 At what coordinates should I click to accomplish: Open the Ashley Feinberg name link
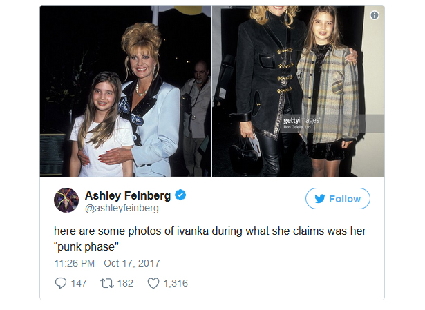pyautogui.click(x=128, y=195)
